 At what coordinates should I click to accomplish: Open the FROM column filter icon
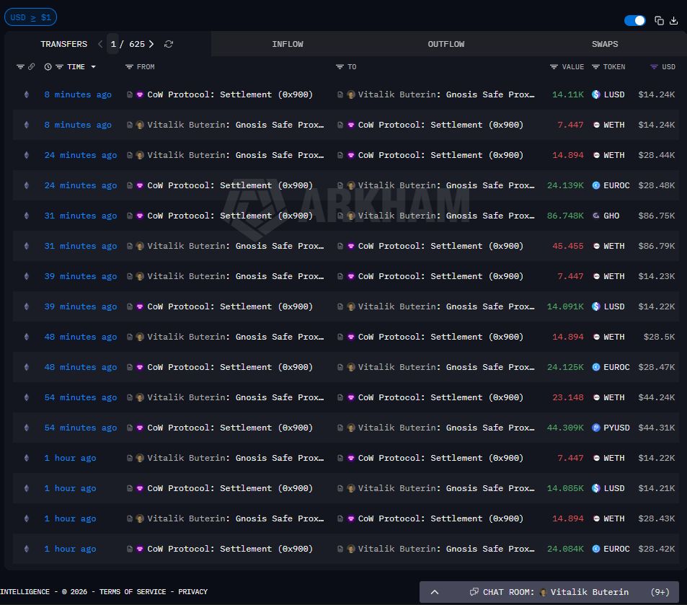[129, 67]
